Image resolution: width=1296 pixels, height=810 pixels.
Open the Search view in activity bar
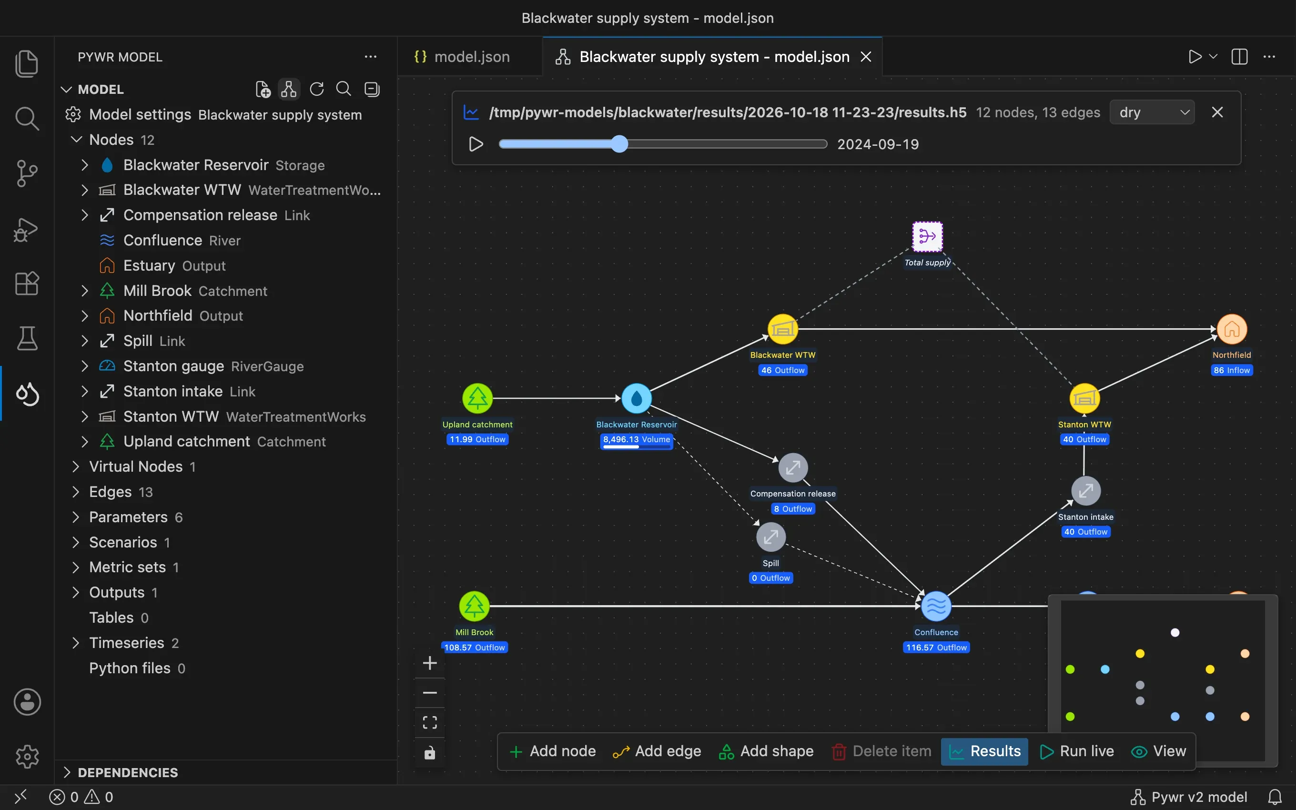(27, 118)
